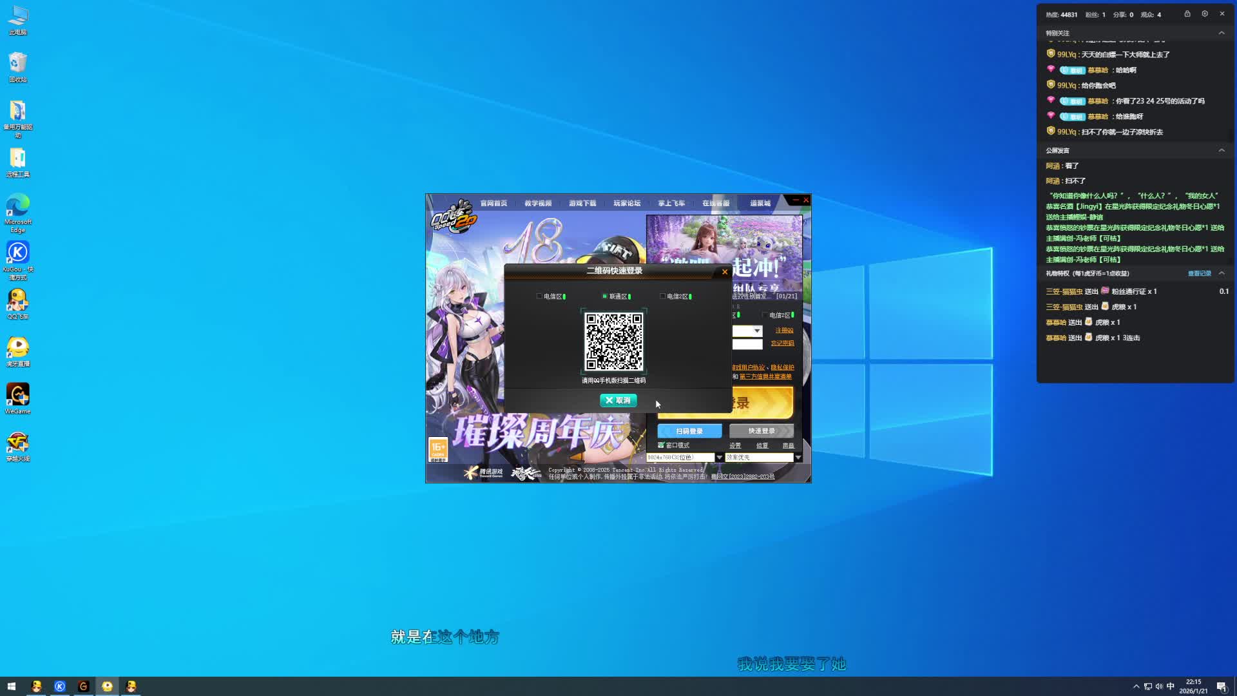Collapse the 公屏发言 chat section

[x=1222, y=150]
